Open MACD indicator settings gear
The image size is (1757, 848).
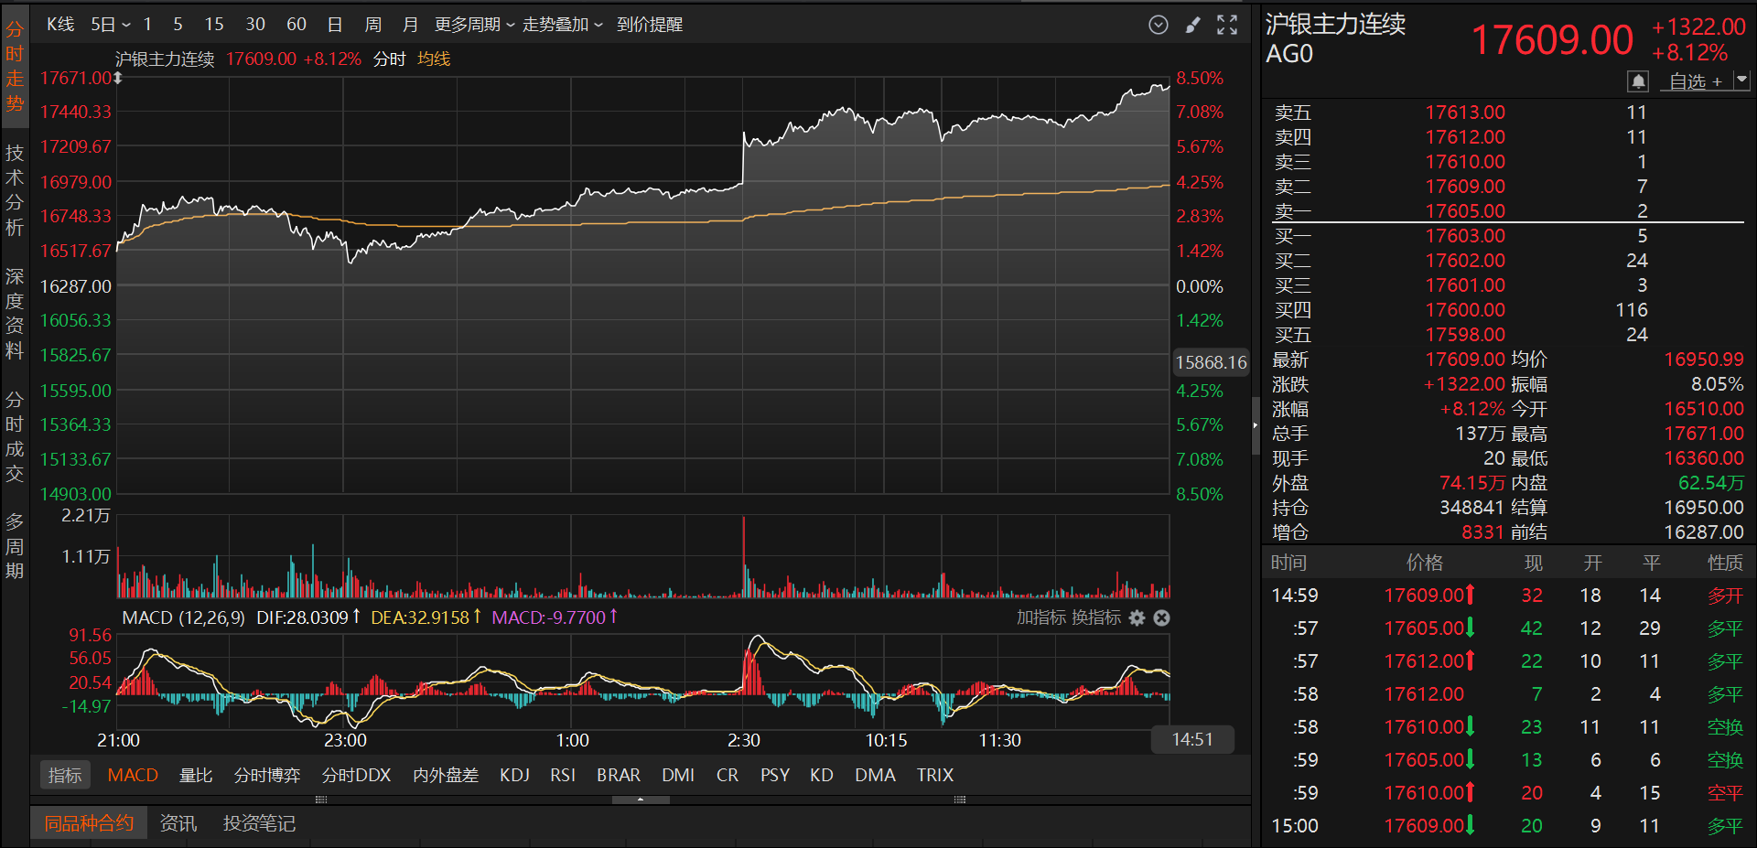(x=1137, y=618)
